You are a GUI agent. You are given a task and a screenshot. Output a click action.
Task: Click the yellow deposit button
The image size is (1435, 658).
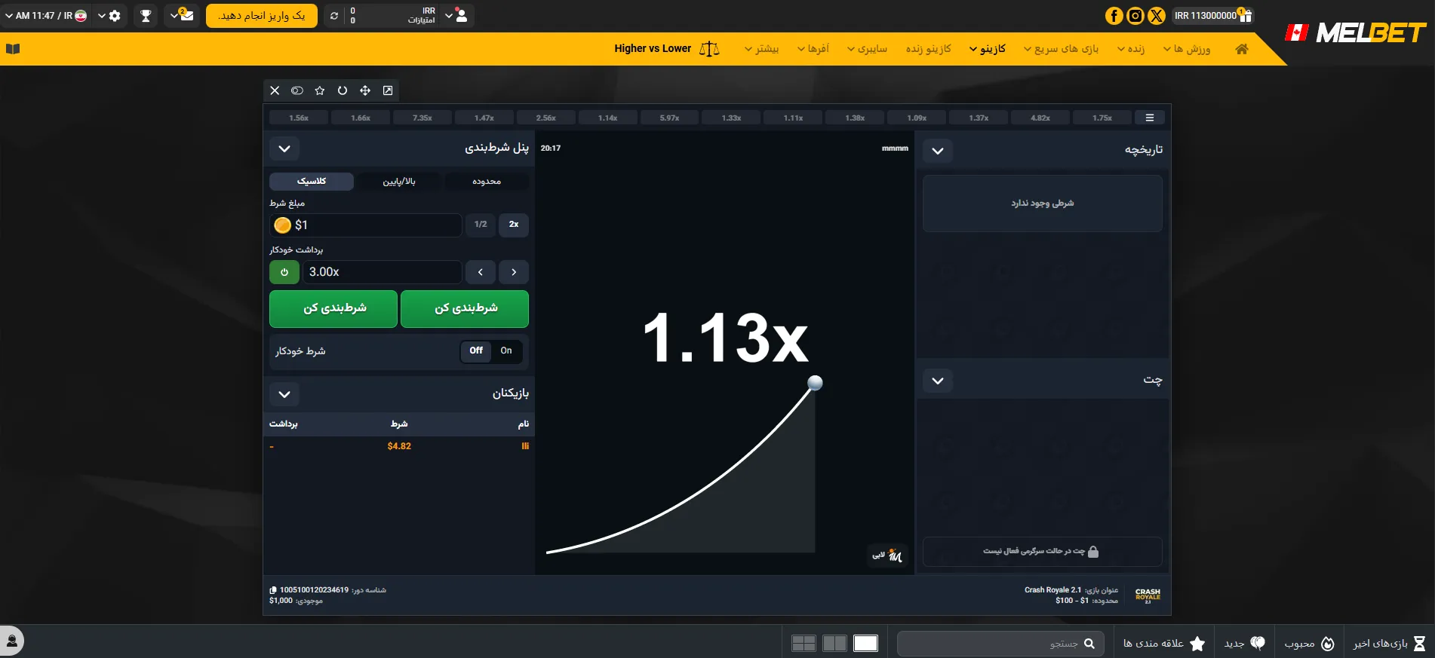click(x=262, y=15)
